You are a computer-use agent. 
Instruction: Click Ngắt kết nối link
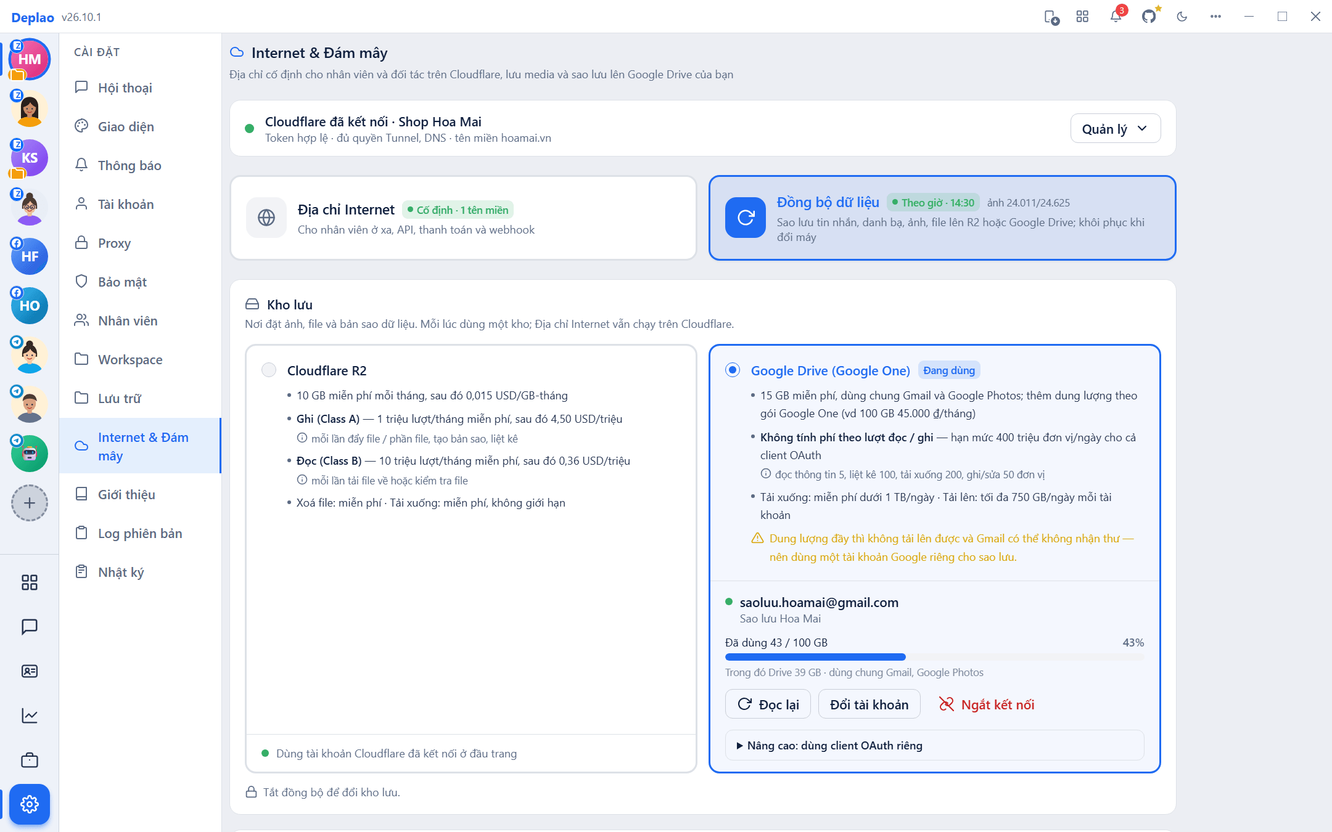click(986, 704)
